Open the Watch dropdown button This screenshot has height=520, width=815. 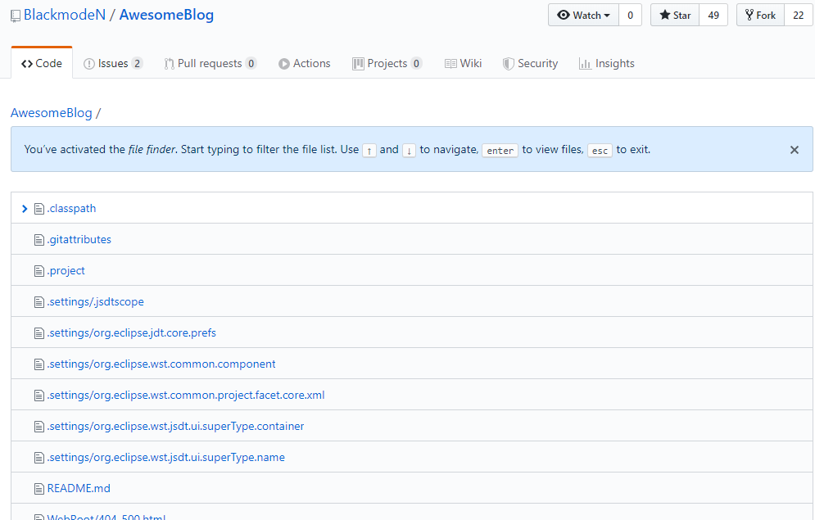point(583,15)
